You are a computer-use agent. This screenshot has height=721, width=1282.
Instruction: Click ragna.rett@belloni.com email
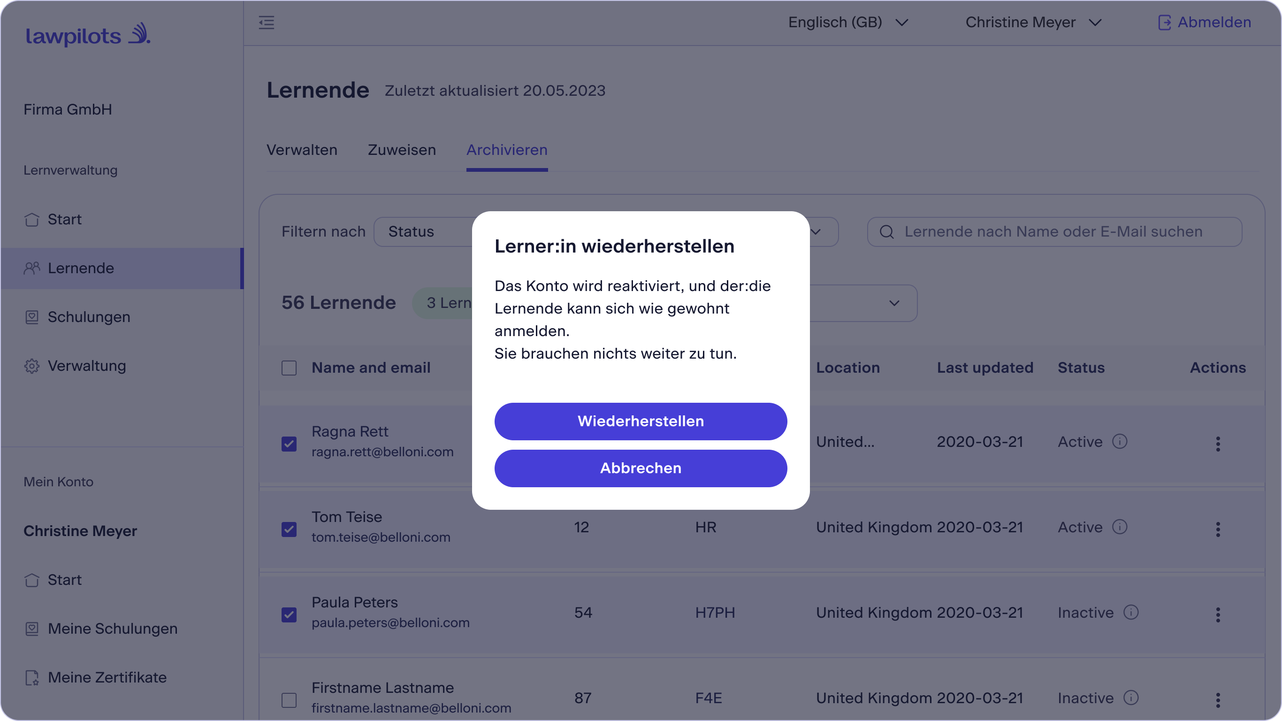tap(382, 452)
